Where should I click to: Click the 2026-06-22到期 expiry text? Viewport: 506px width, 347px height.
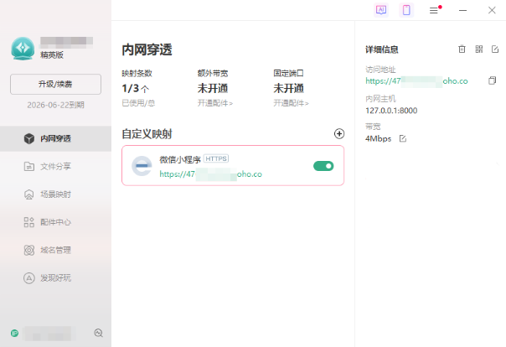pyautogui.click(x=55, y=105)
